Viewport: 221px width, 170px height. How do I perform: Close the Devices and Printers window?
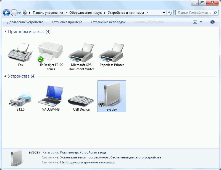pyautogui.click(x=212, y=3)
